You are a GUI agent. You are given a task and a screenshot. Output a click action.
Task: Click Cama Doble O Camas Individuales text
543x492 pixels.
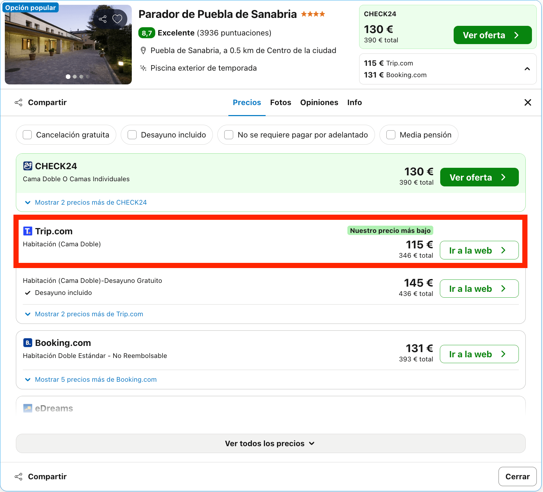pyautogui.click(x=76, y=179)
